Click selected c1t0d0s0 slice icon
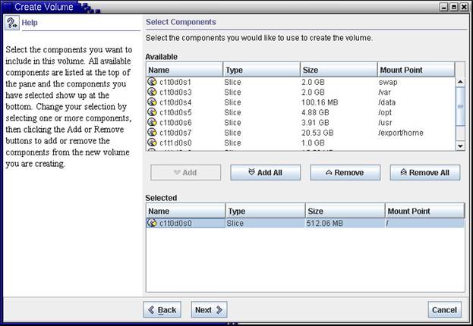473x326 pixels. click(152, 224)
